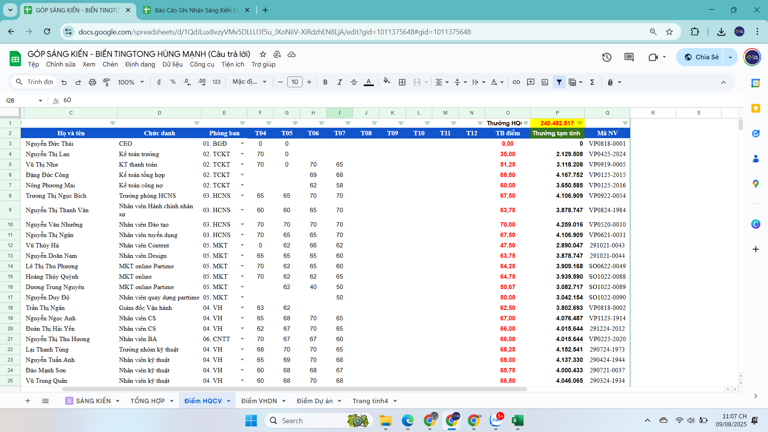The height and width of the screenshot is (432, 768).
Task: Toggle italic formatting
Action: coord(339,82)
